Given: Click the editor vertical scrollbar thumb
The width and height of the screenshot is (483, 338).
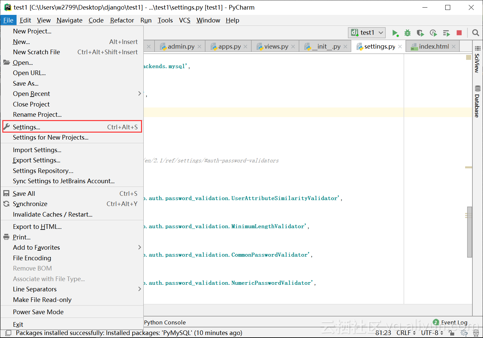Looking at the screenshot, I should (469, 232).
